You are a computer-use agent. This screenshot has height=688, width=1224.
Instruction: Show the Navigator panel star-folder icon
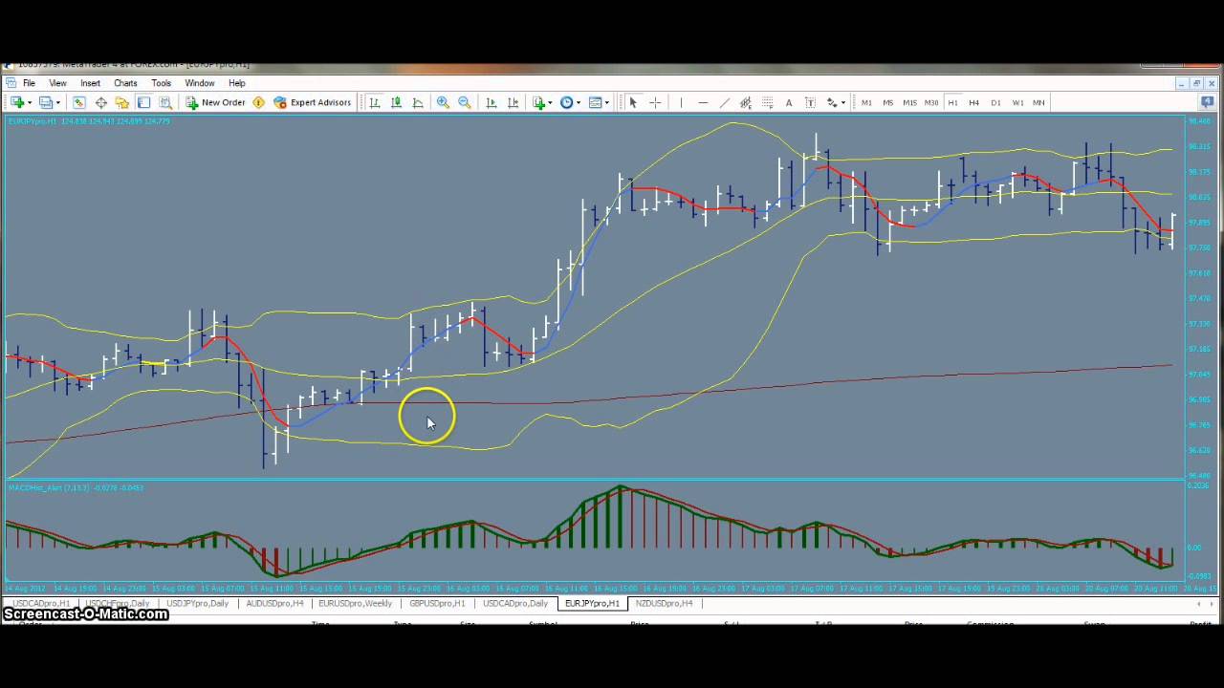(122, 102)
